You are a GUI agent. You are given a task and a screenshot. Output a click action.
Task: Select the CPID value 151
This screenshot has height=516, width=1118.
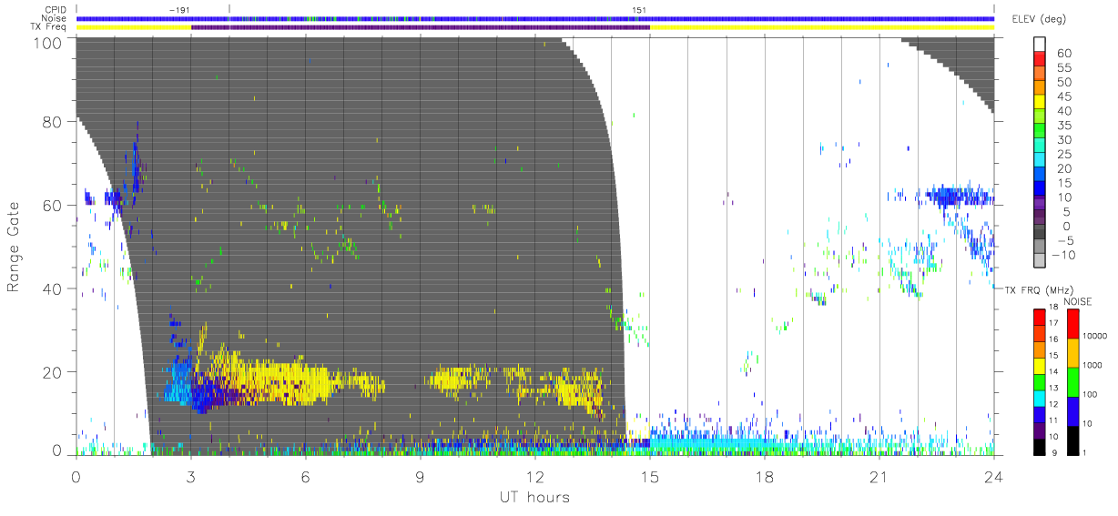[x=640, y=9]
